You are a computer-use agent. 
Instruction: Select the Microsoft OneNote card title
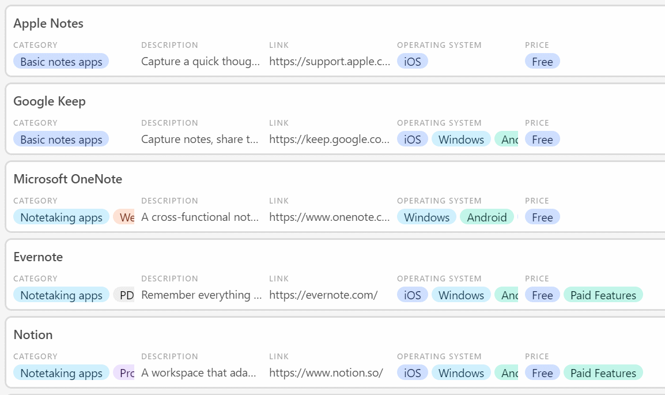pos(68,179)
